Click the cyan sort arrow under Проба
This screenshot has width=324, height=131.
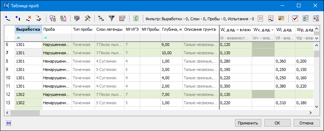(x=46, y=38)
